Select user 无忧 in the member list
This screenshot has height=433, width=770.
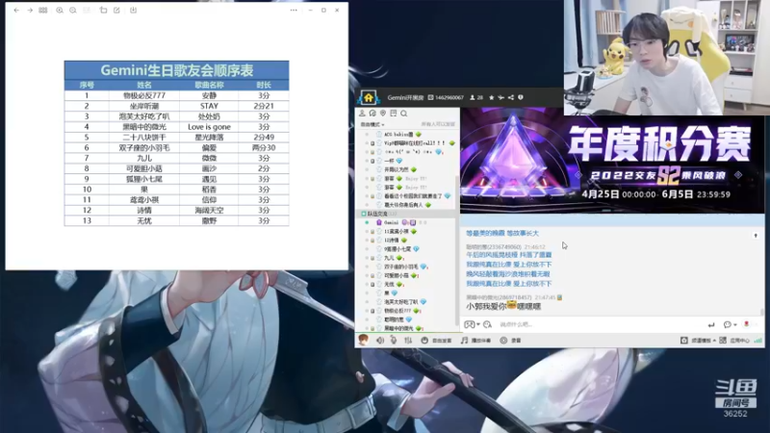389,284
